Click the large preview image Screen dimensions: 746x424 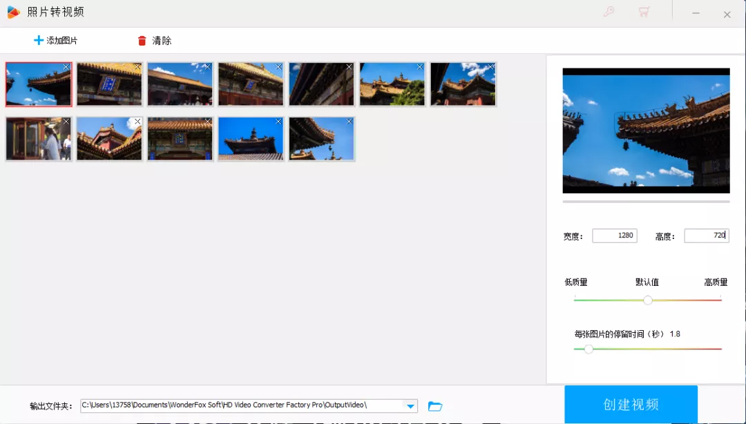coord(646,131)
